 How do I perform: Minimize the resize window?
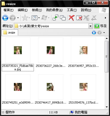(87, 2)
